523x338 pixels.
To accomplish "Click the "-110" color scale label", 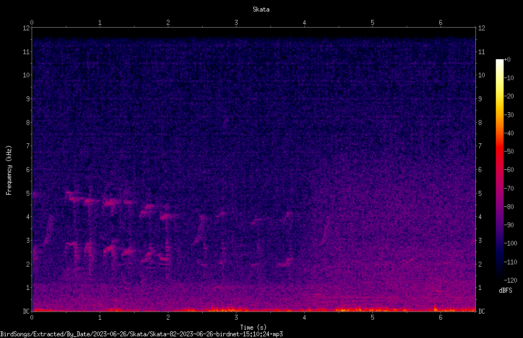I will 510,262.
